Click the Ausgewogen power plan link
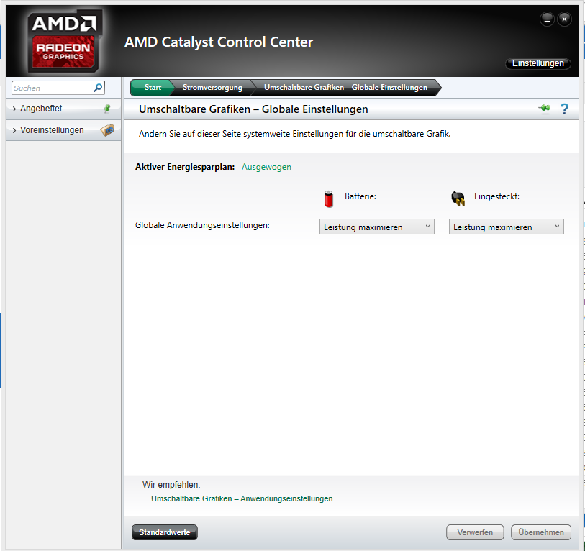This screenshot has width=585, height=551. [x=266, y=167]
